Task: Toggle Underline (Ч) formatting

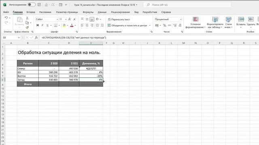Action: coord(47,25)
